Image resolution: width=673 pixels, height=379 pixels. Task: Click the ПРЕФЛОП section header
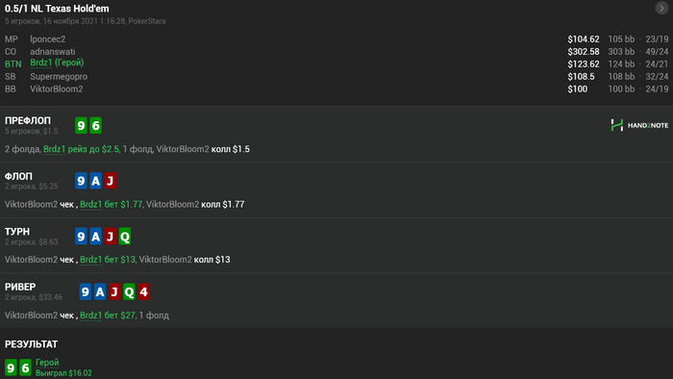[x=28, y=120]
